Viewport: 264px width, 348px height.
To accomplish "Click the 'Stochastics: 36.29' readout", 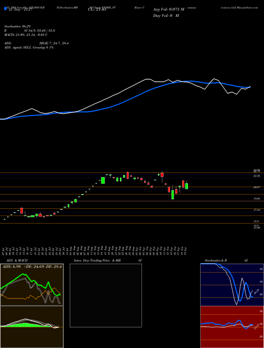I will click(17, 26).
